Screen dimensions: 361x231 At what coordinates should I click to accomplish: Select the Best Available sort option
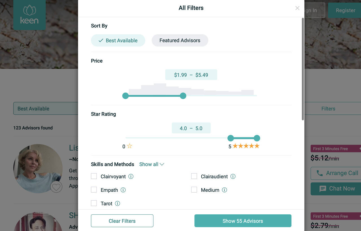pos(118,40)
